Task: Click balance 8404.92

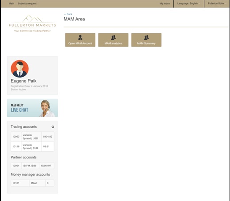Action: (x=48, y=137)
